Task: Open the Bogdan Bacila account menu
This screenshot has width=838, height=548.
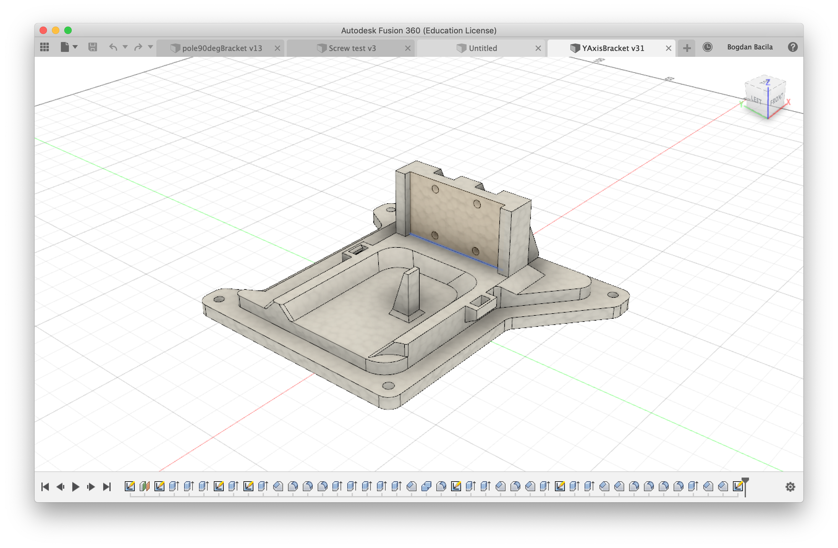Action: pyautogui.click(x=750, y=47)
